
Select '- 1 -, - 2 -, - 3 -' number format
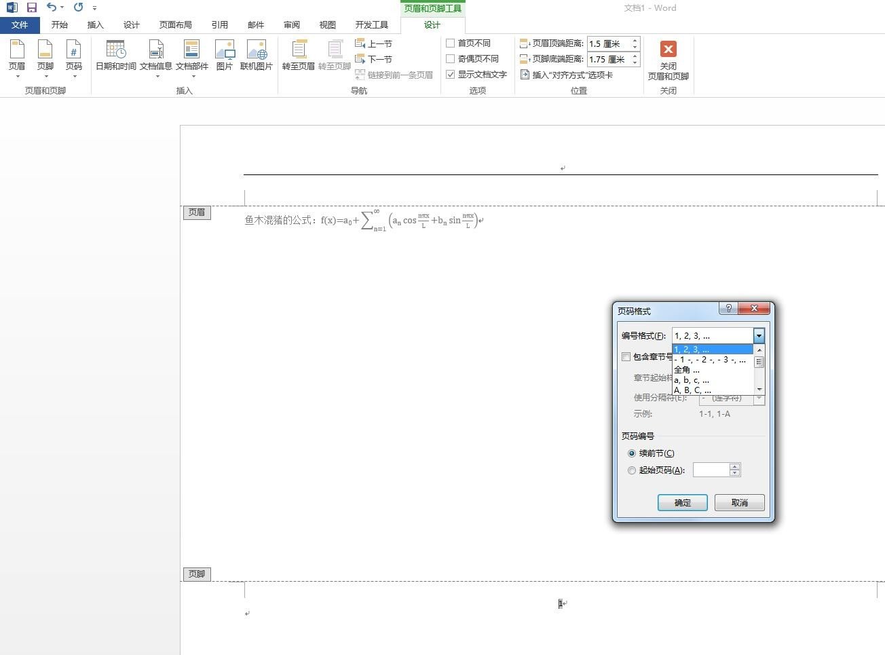709,360
